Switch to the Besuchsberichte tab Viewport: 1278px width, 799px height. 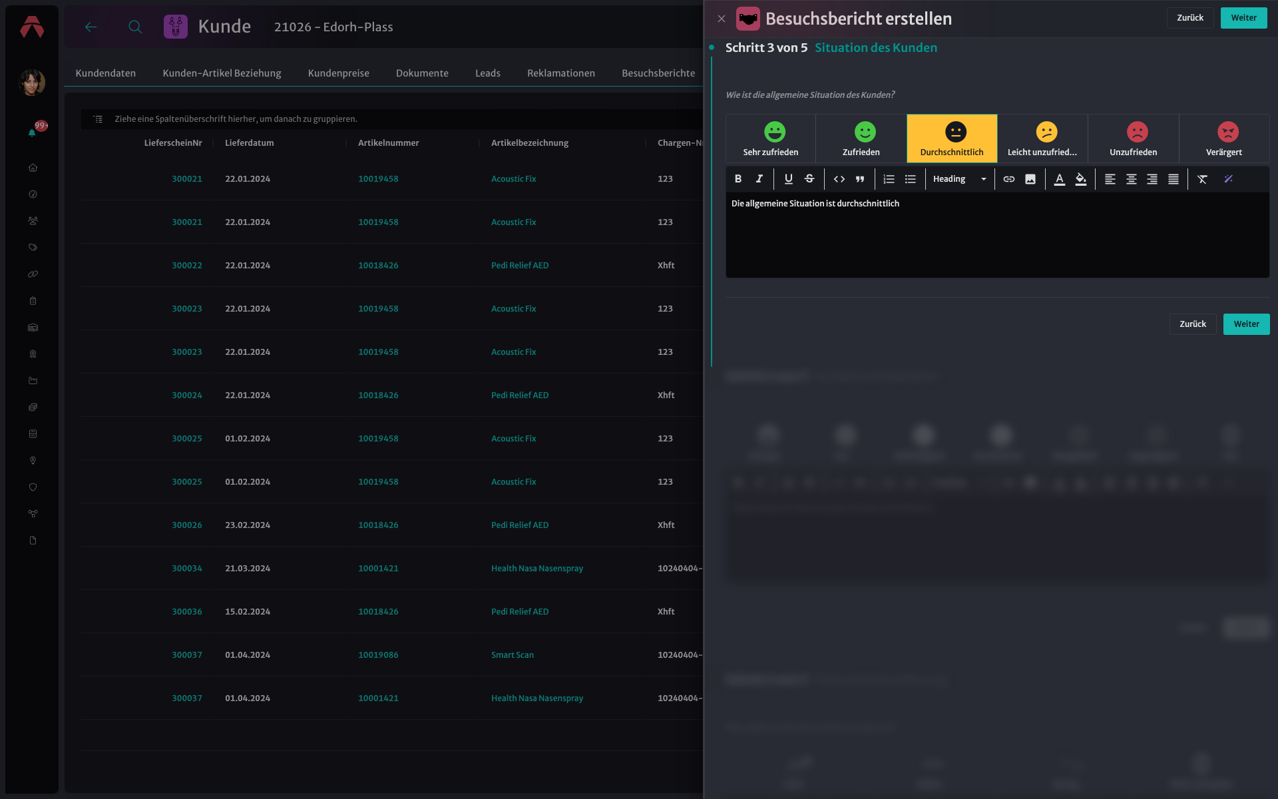[658, 73]
